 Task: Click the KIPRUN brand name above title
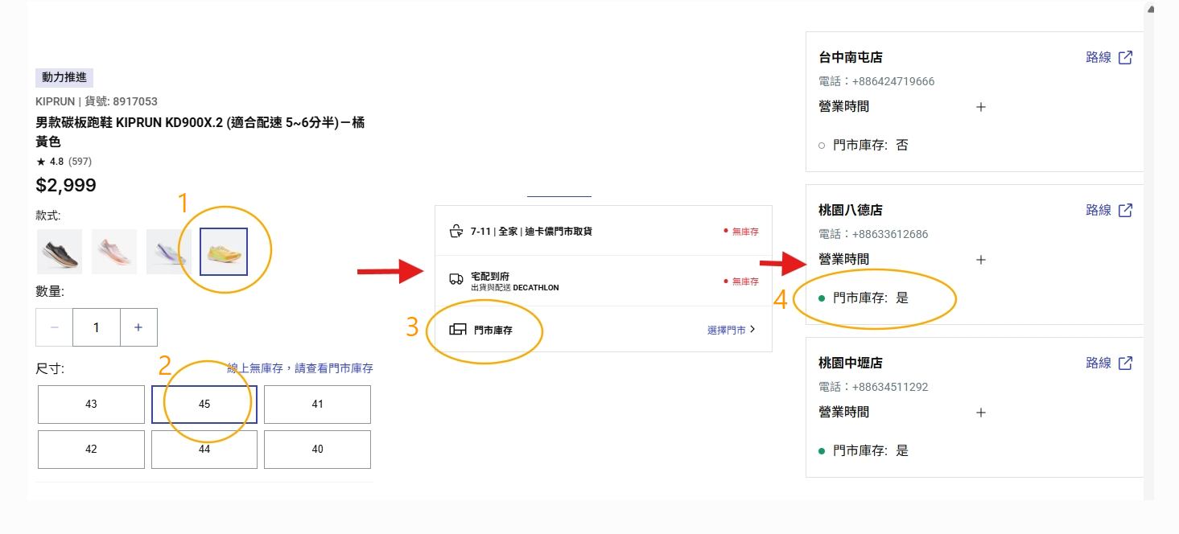[x=55, y=101]
